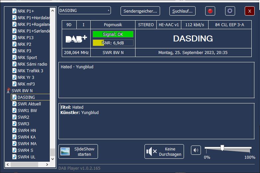
Task: Click music note icon of NRK Sport
Action: point(14,57)
